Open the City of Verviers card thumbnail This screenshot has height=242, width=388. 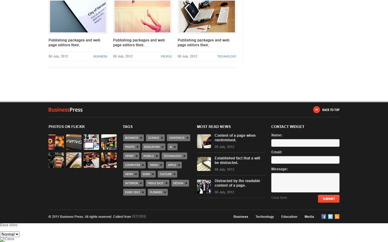coord(78,16)
